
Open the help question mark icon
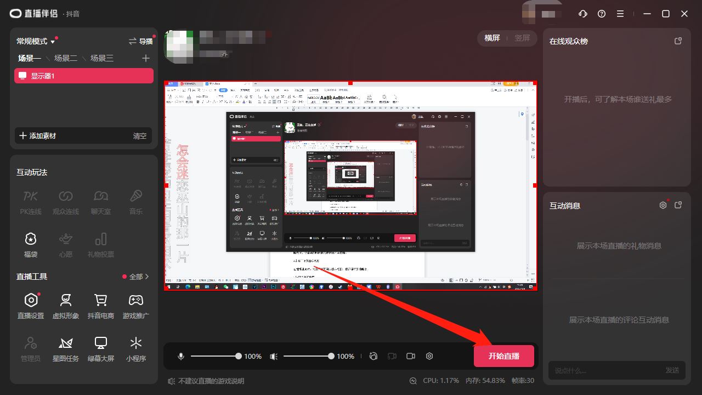[602, 14]
